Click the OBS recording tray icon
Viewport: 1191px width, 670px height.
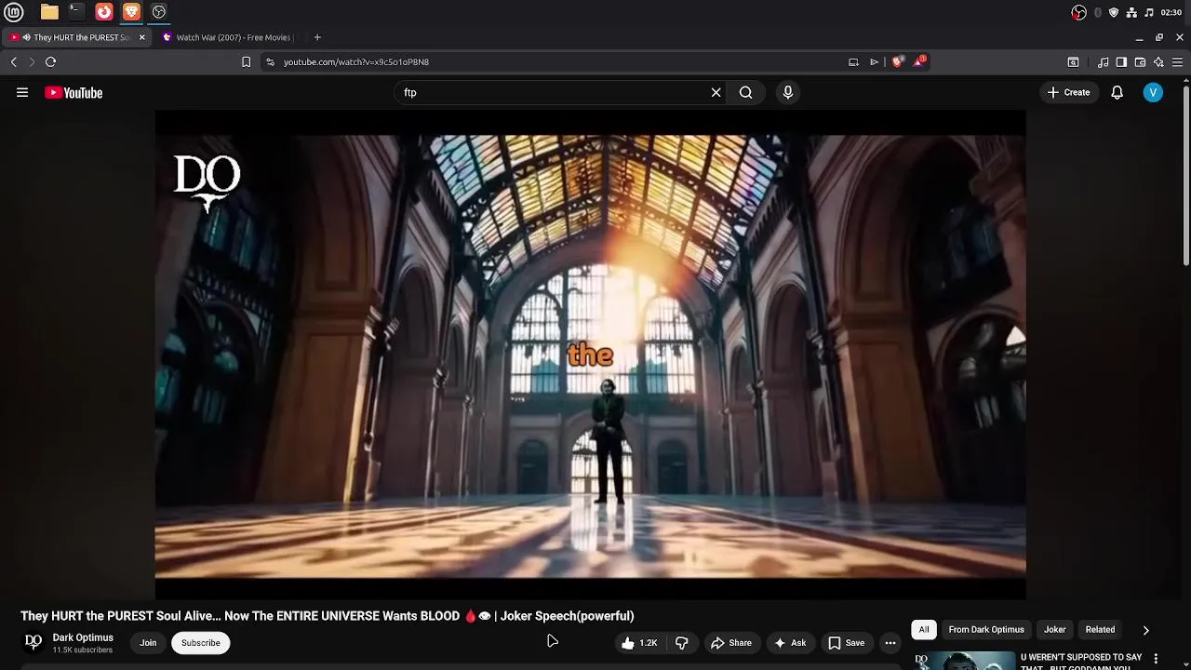pos(1078,12)
